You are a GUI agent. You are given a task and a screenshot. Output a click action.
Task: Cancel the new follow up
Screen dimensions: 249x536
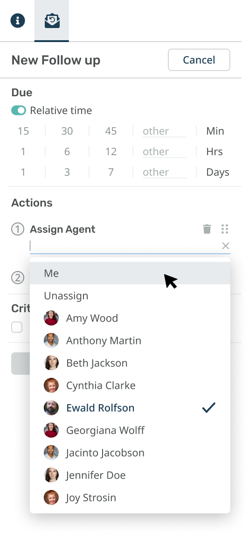pyautogui.click(x=199, y=60)
